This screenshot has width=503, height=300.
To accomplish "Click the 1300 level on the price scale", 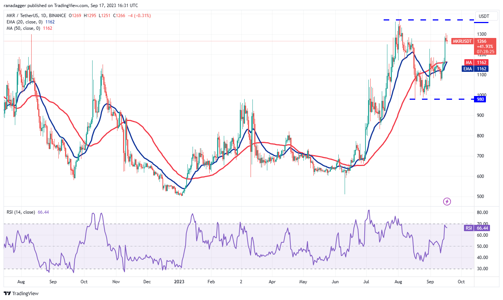I will click(481, 33).
